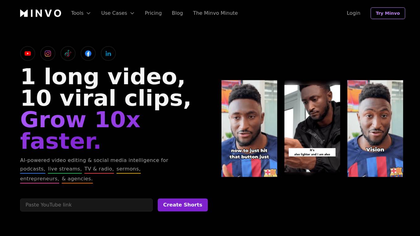The height and width of the screenshot is (236, 420).
Task: Open clip captioned 'Vision'
Action: click(x=375, y=129)
